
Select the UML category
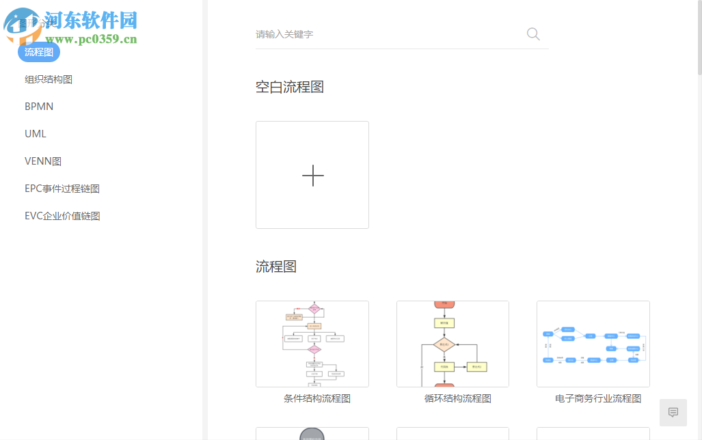(35, 133)
